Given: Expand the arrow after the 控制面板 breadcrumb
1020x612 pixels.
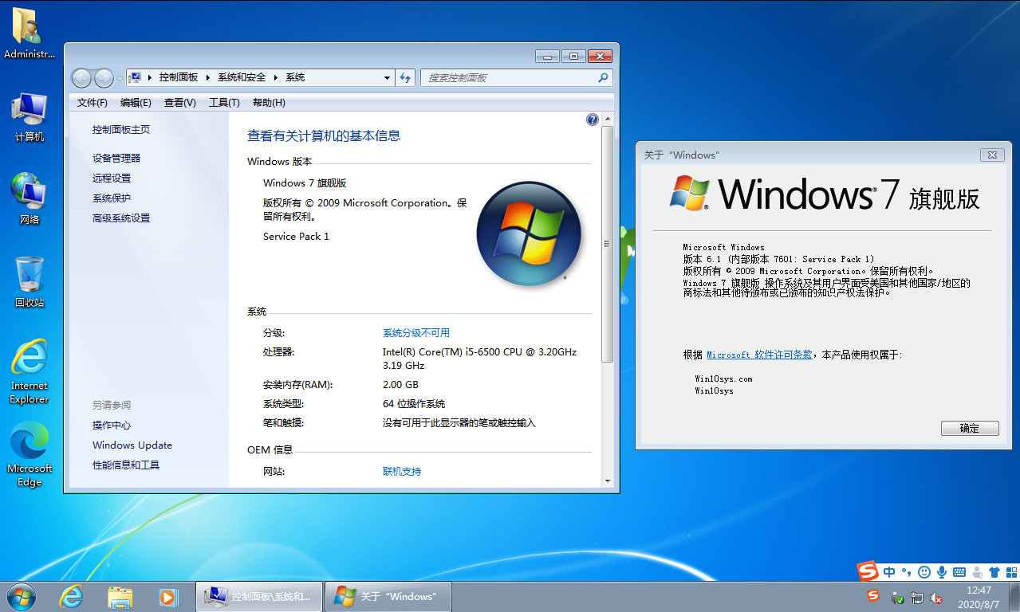Looking at the screenshot, I should 207,77.
